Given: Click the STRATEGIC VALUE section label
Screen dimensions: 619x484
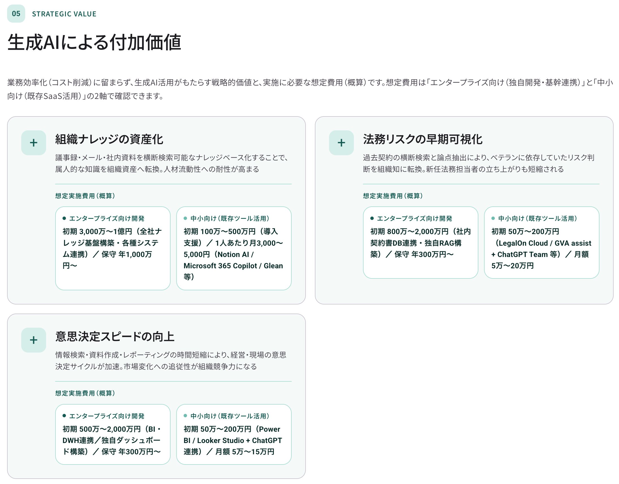Looking at the screenshot, I should [64, 14].
